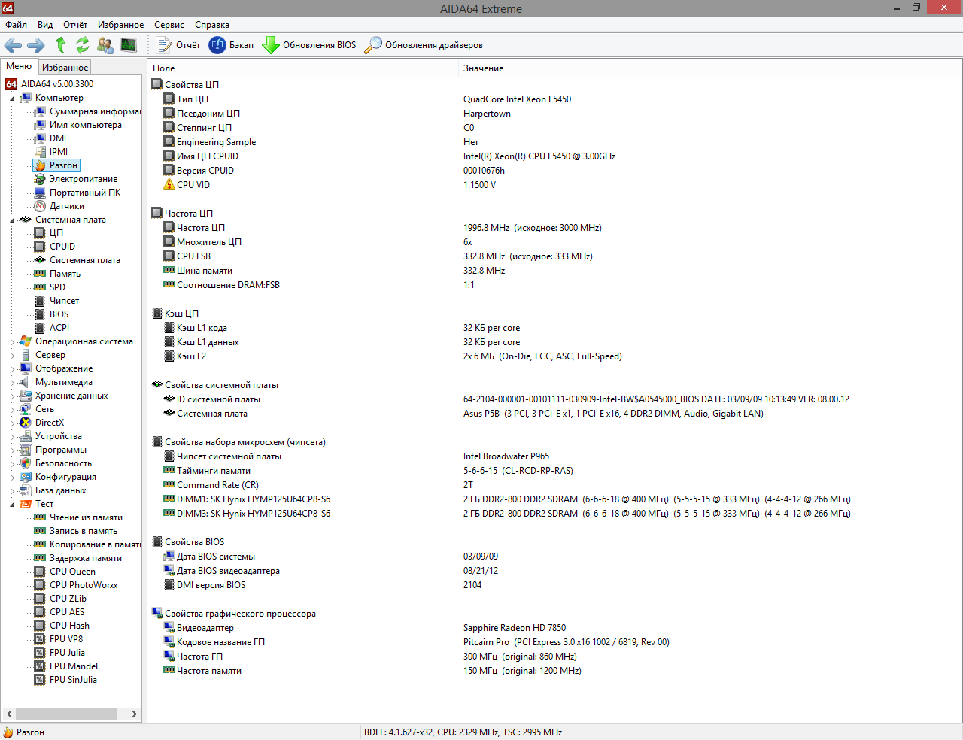Select Чтение из памяти benchmark
The image size is (963, 740).
86,517
